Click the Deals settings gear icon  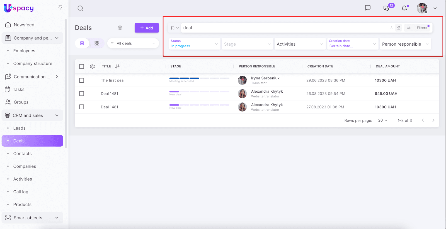[x=120, y=28]
